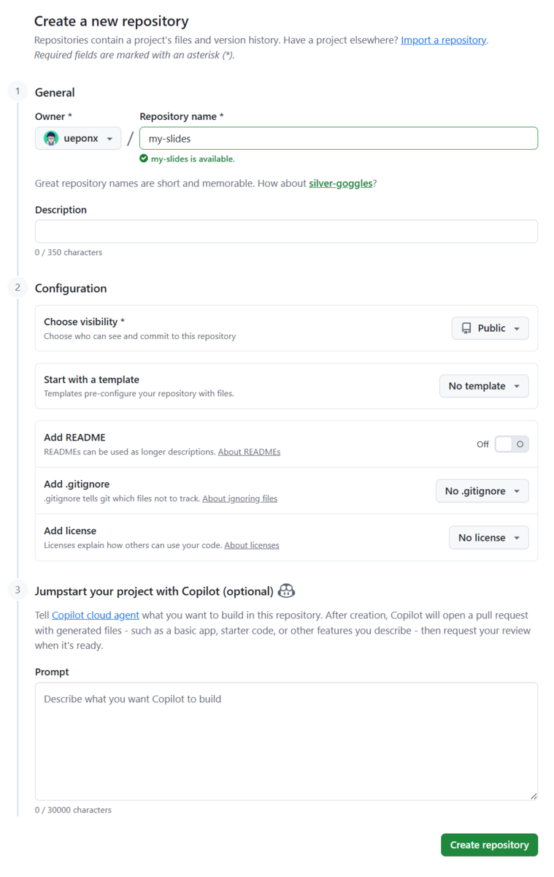Focus the Repository name field with my-slides

point(339,138)
